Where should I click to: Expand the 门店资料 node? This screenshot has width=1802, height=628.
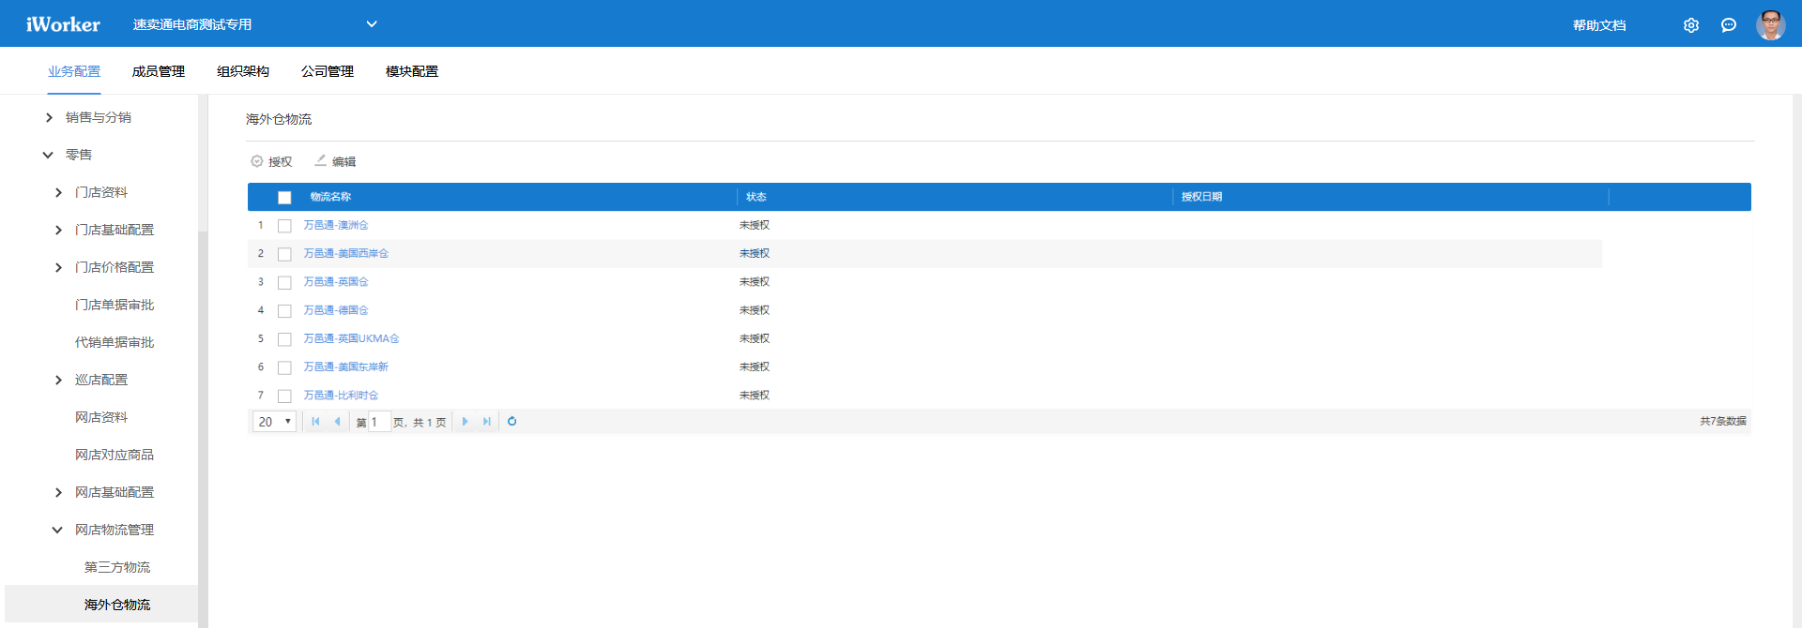tap(58, 192)
